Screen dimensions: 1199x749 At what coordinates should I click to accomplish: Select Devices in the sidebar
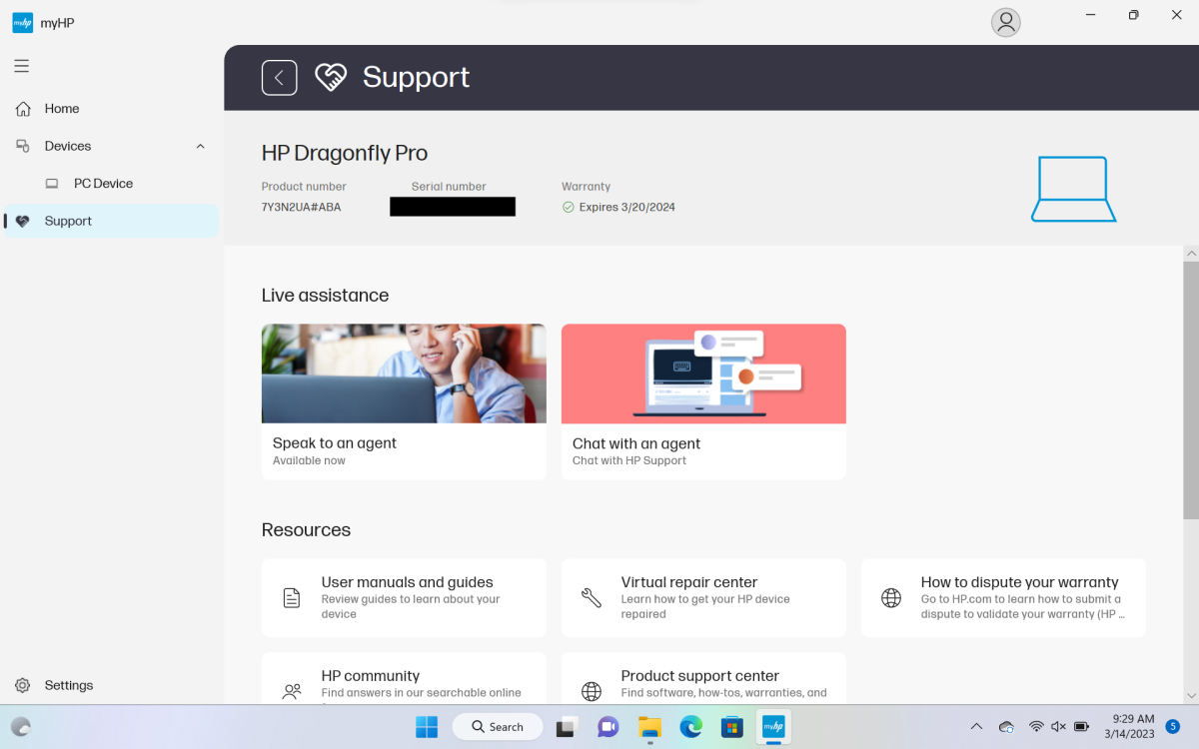pos(111,146)
